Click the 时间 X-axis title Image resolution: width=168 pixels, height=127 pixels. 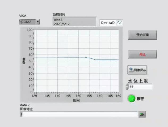(76, 100)
